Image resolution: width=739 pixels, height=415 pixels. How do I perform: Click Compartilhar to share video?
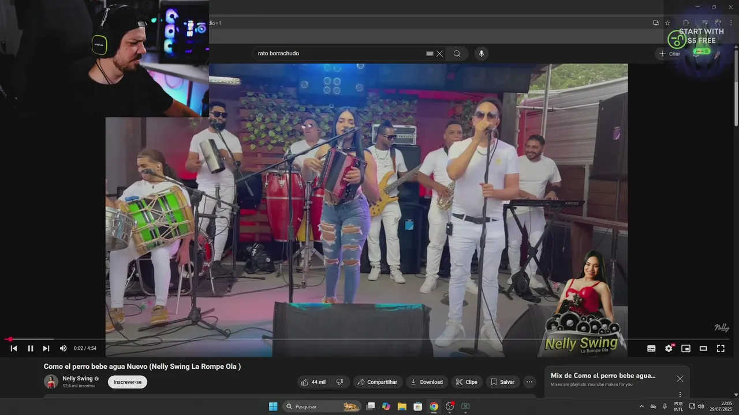pos(377,382)
